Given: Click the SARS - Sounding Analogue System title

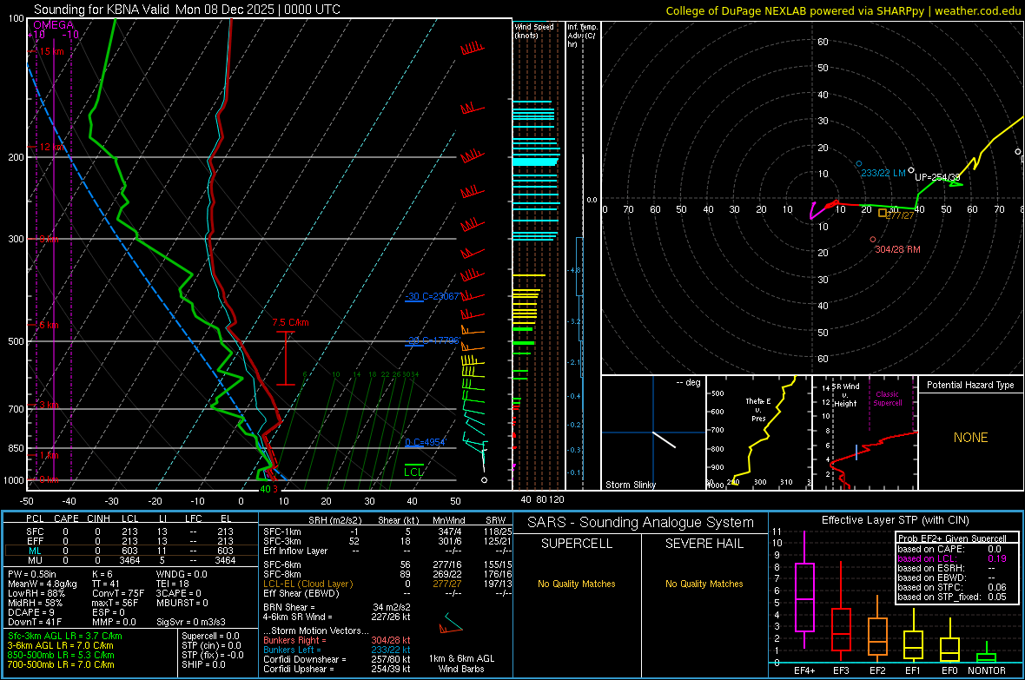Looking at the screenshot, I should [x=640, y=523].
